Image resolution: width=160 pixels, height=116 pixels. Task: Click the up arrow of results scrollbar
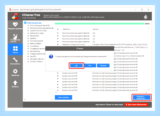(149, 28)
